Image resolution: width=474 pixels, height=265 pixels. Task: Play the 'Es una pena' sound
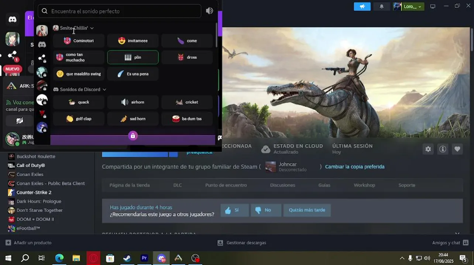(133, 74)
